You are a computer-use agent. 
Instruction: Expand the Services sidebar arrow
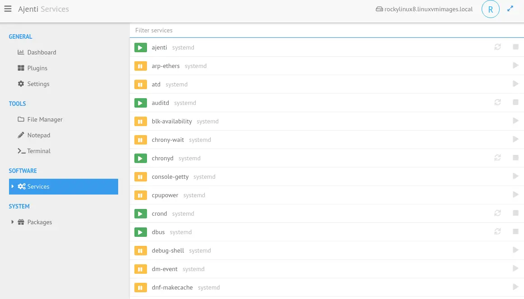pos(13,186)
